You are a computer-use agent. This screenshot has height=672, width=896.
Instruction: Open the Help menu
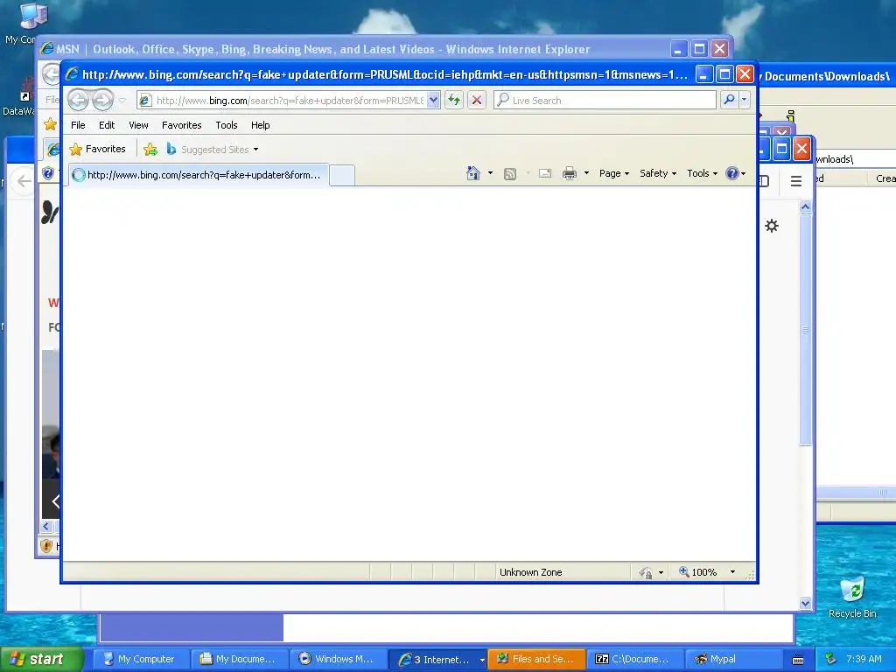260,125
